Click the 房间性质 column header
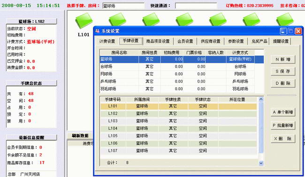Screen dimensions: 305x177 (149, 52)
